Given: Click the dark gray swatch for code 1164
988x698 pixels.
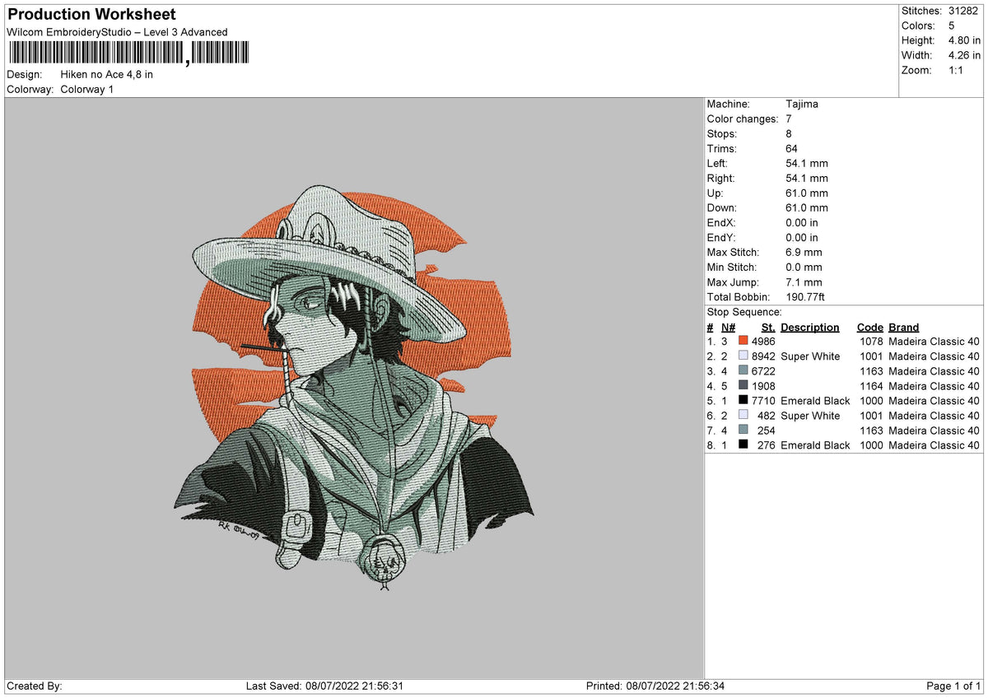Looking at the screenshot, I should (x=742, y=386).
